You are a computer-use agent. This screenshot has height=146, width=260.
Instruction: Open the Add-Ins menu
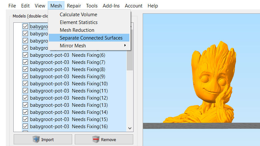111,6
